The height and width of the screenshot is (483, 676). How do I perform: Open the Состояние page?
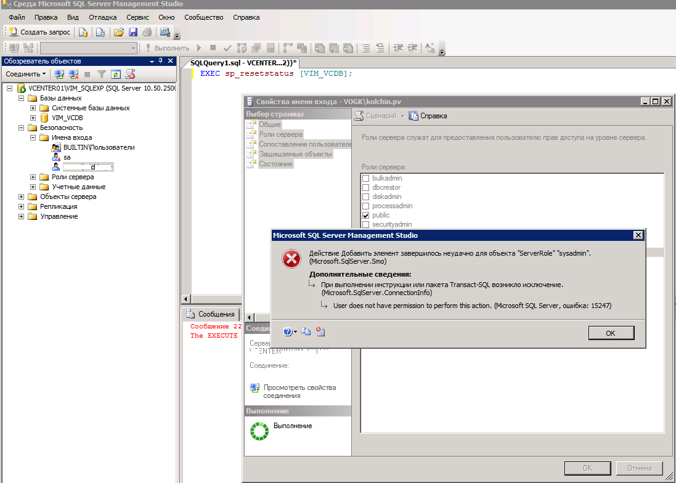pos(275,164)
